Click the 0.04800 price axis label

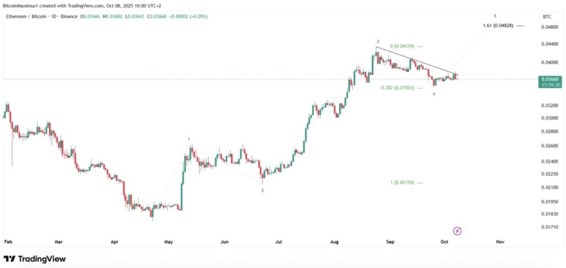[x=550, y=26]
